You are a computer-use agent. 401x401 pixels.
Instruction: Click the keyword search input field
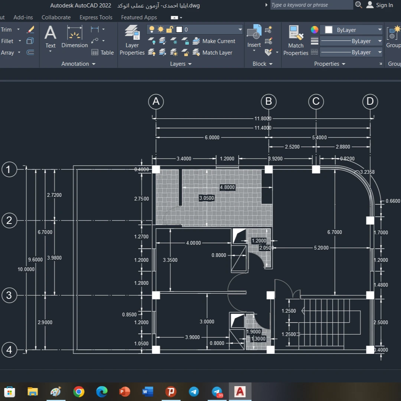[x=311, y=5]
